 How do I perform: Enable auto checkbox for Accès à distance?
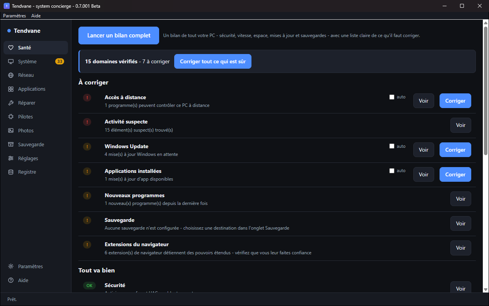(392, 97)
